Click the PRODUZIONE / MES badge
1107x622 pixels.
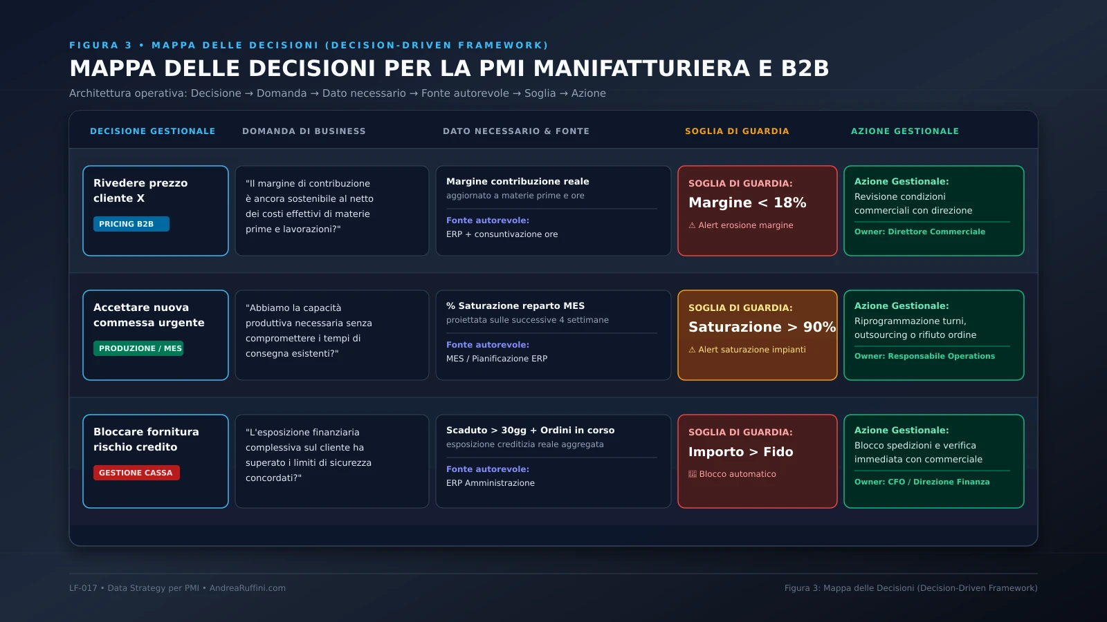click(x=138, y=348)
